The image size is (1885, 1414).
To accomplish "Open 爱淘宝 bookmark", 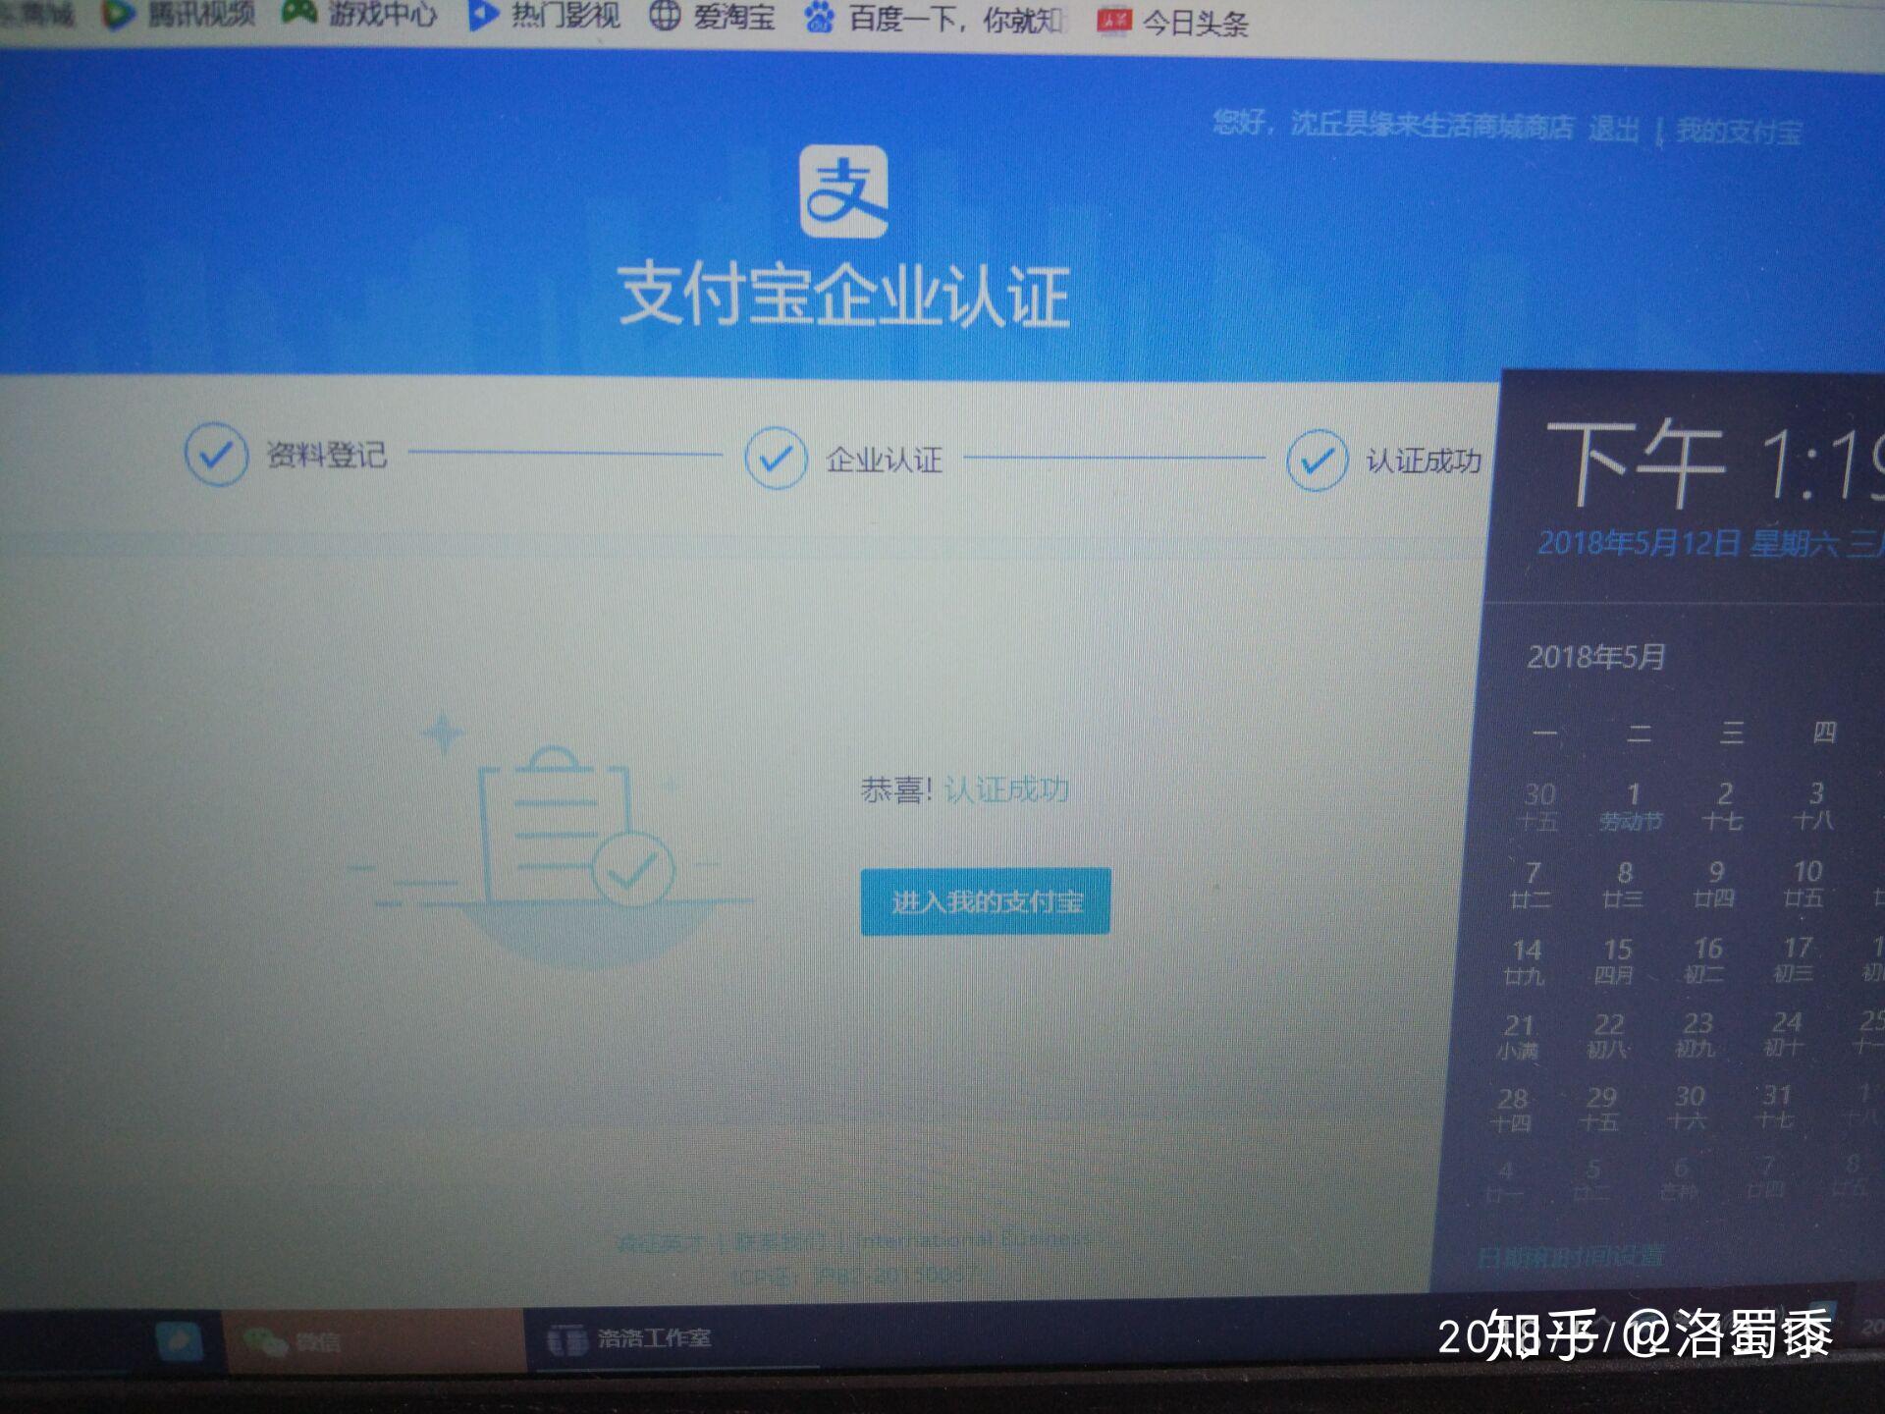I will pyautogui.click(x=713, y=17).
